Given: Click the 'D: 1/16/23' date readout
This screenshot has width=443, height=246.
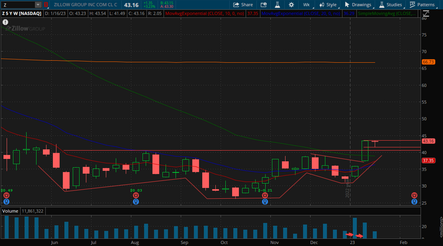Looking at the screenshot, I should [56, 13].
